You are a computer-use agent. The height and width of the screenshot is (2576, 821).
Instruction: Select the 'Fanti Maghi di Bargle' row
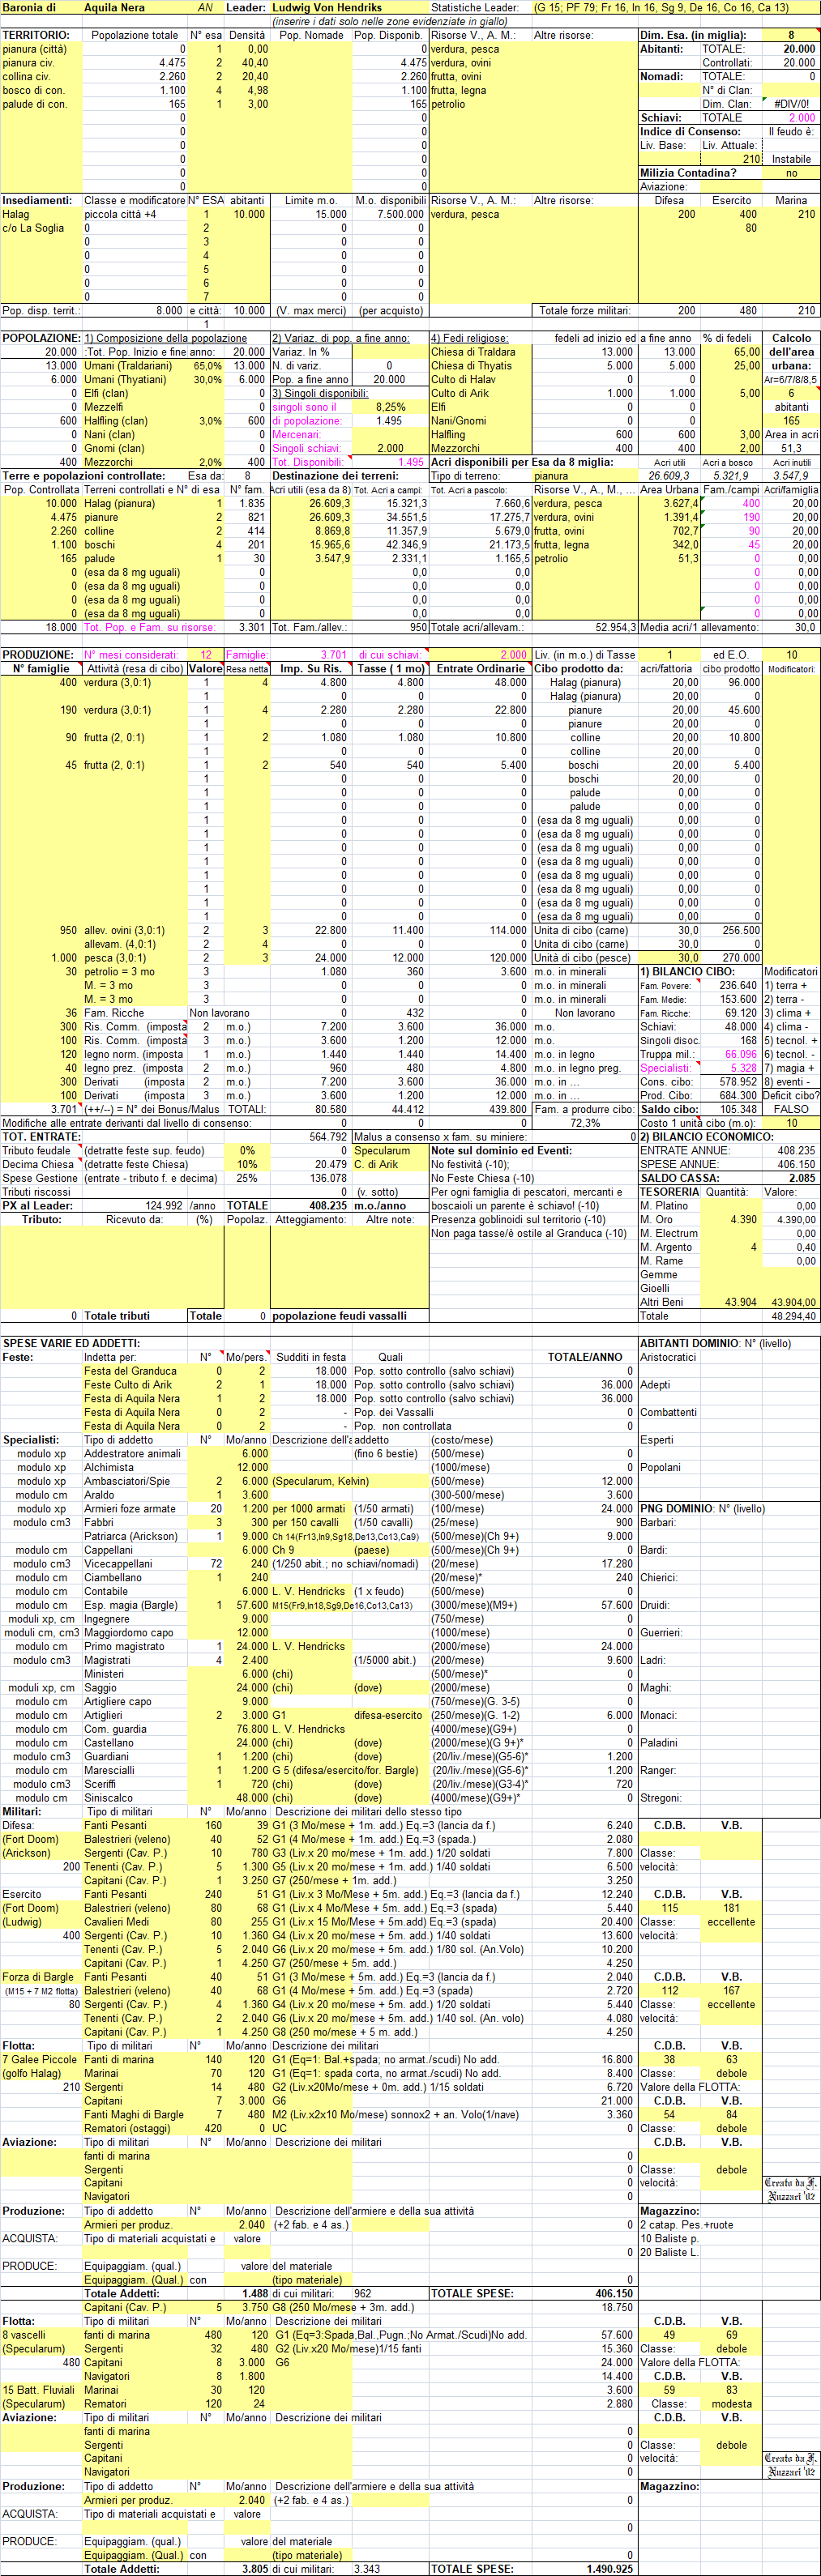coord(135,2115)
